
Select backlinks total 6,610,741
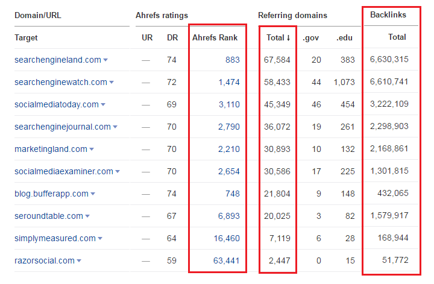389,81
